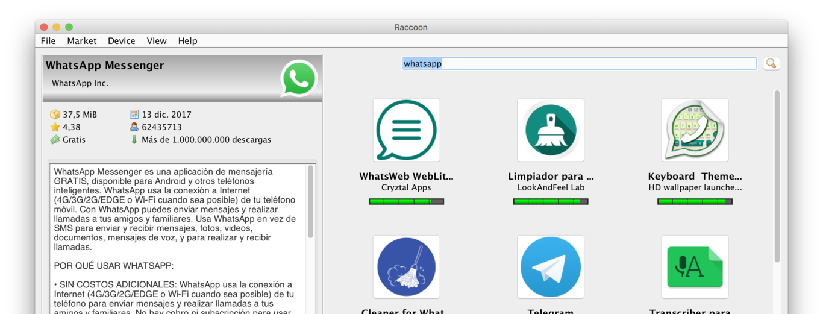Select the Limpiador para app broom icon
The image size is (823, 314).
551,130
